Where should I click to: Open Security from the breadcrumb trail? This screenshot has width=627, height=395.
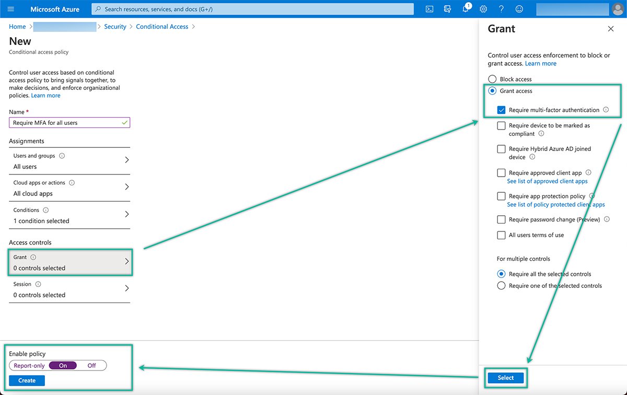pyautogui.click(x=115, y=26)
